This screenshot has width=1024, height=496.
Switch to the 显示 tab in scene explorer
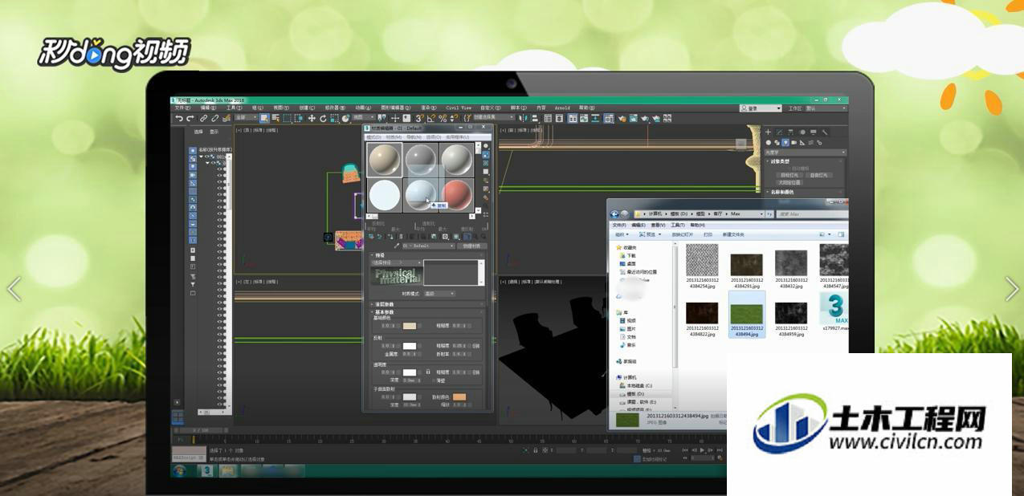(x=214, y=132)
